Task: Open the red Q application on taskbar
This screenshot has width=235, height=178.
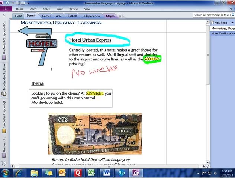Action: [78, 173]
